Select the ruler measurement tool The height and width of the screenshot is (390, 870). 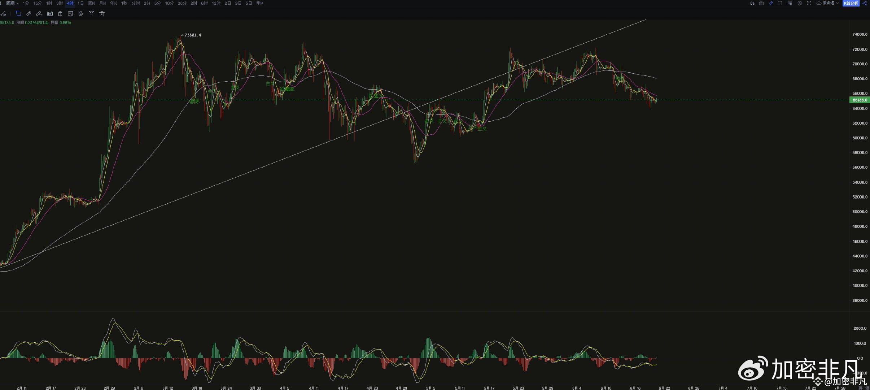pos(29,14)
